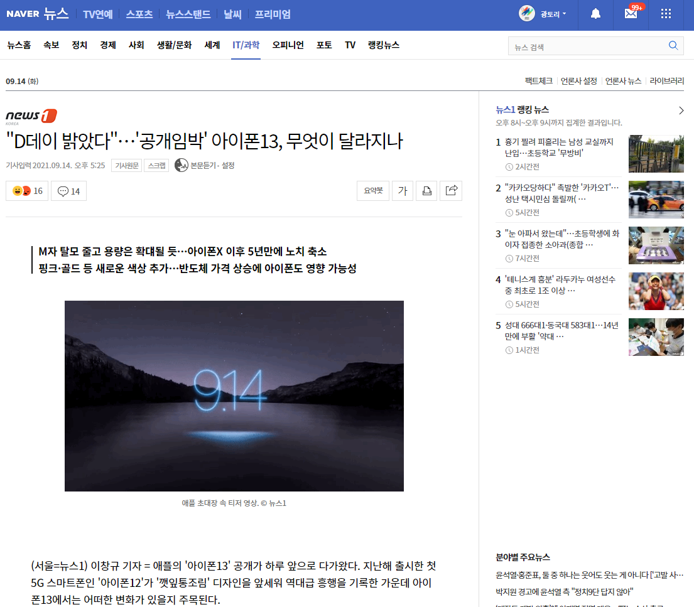Click the students thumbnail of ranking 5

(656, 337)
